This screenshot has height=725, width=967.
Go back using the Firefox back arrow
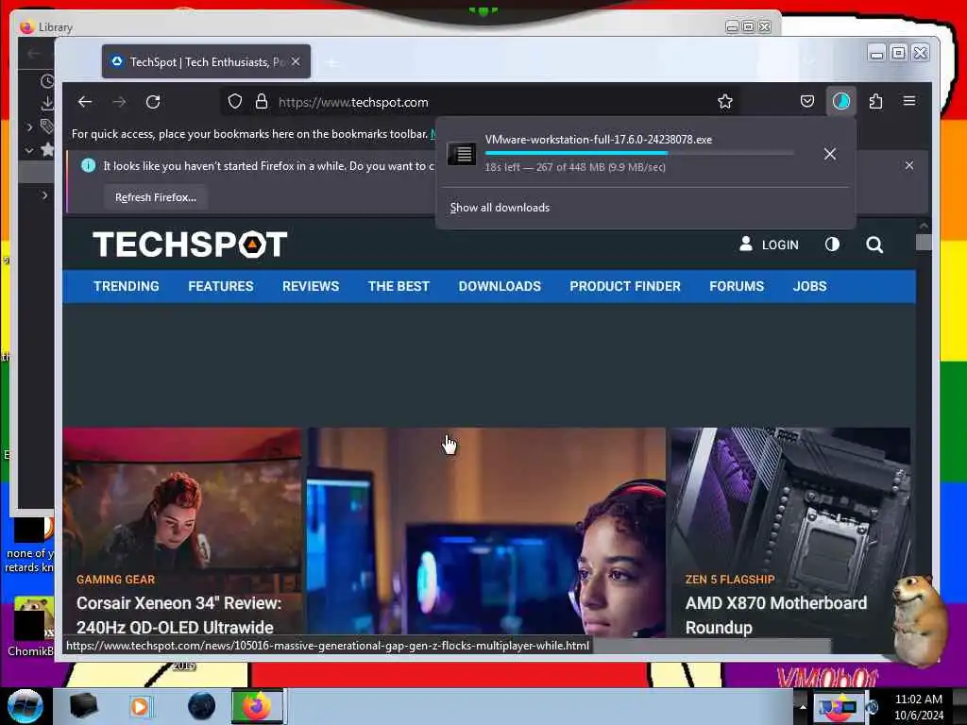click(x=85, y=102)
